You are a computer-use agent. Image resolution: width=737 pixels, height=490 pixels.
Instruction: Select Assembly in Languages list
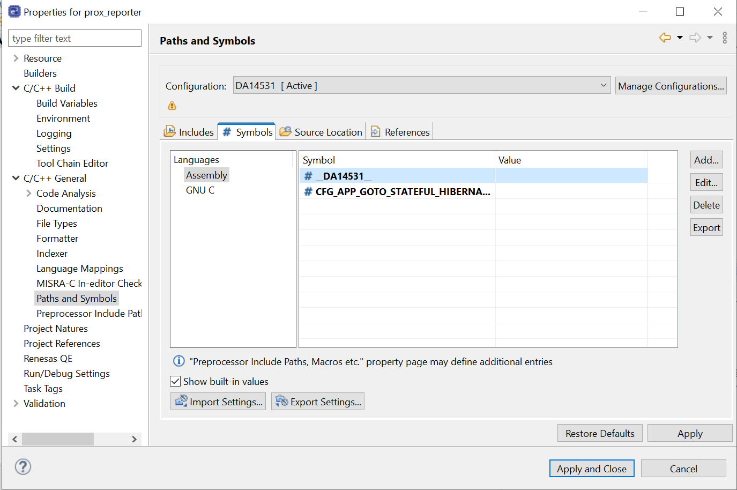pyautogui.click(x=206, y=175)
